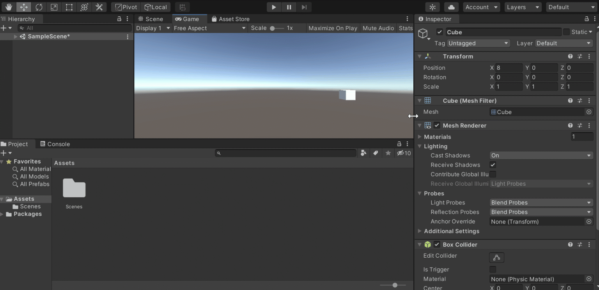
Task: Toggle the Mute Audio button
Action: (x=378, y=28)
